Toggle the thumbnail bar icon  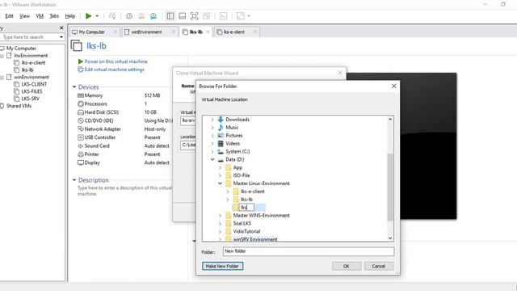(182, 16)
